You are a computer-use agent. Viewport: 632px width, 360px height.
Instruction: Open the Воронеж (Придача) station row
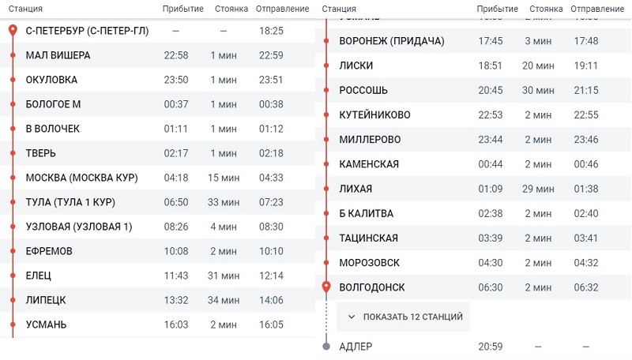click(x=391, y=41)
